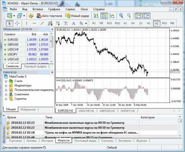Screen dimensions: 185x152
Task: Switch to M15 timeframe
Action: [109, 23]
